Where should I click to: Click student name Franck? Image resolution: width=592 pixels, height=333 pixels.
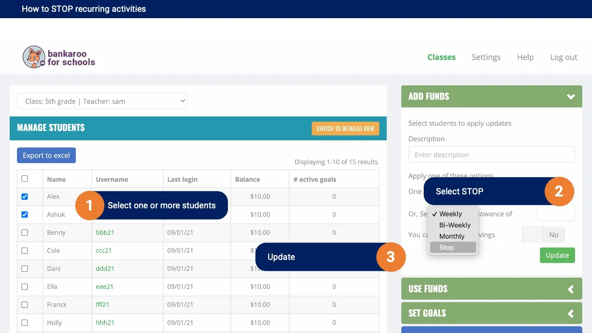(x=57, y=305)
